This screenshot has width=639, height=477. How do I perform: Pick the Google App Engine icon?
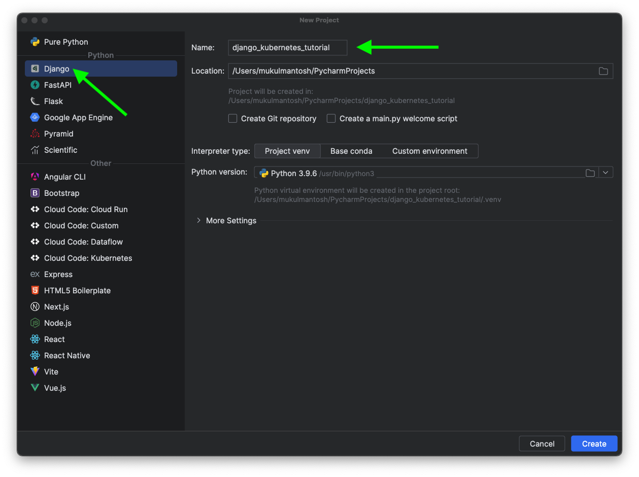pos(35,117)
